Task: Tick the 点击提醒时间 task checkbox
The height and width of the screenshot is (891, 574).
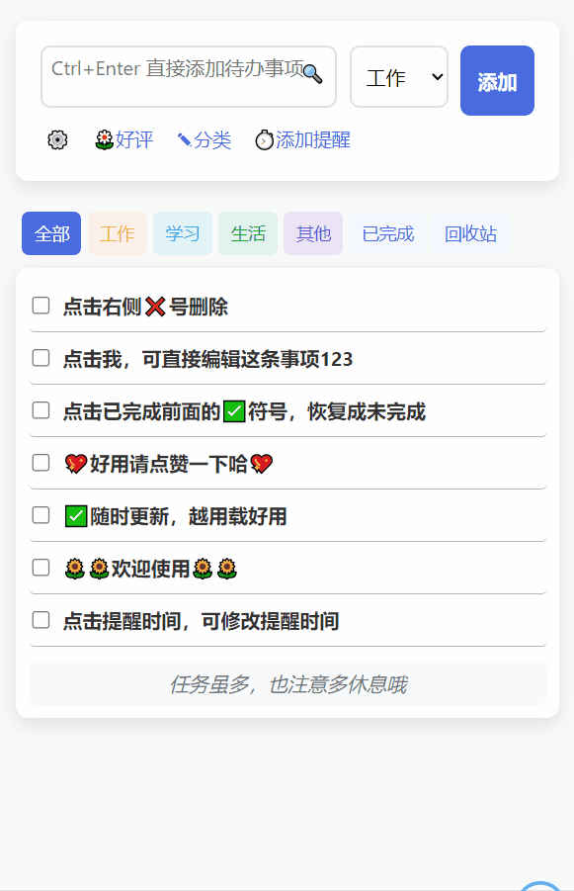Action: tap(41, 620)
